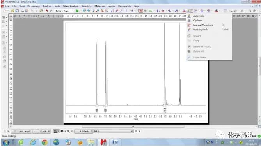Select the Zoom In magnifier tool
The width and height of the screenshot is (261, 146).
click(84, 11)
